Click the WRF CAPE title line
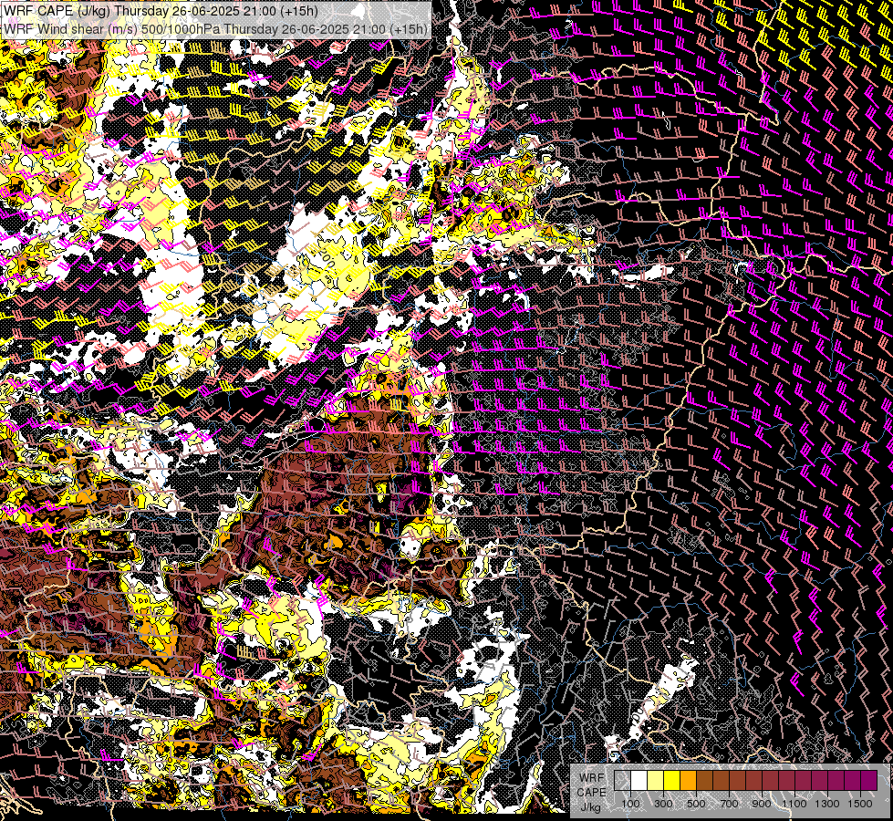Viewport: 893px width, 821px height. click(x=161, y=11)
